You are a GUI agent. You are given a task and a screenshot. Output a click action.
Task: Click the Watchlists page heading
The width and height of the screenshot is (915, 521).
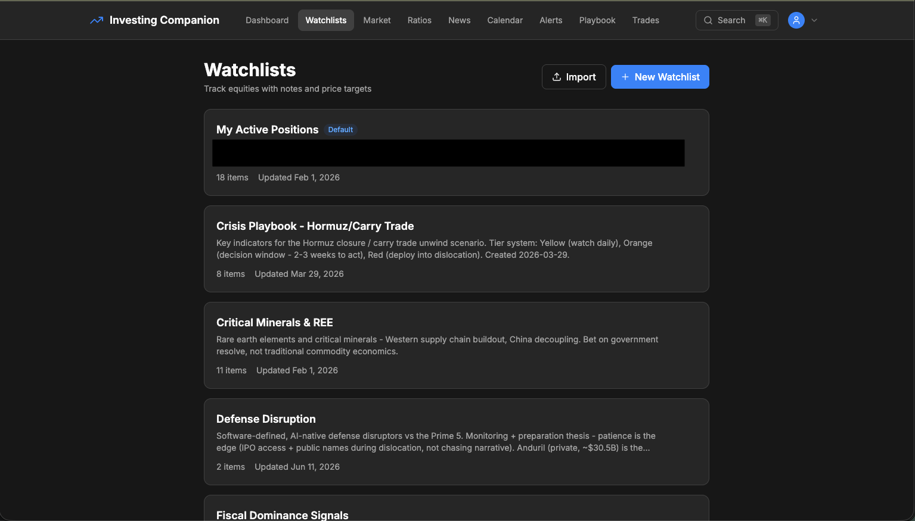point(250,70)
